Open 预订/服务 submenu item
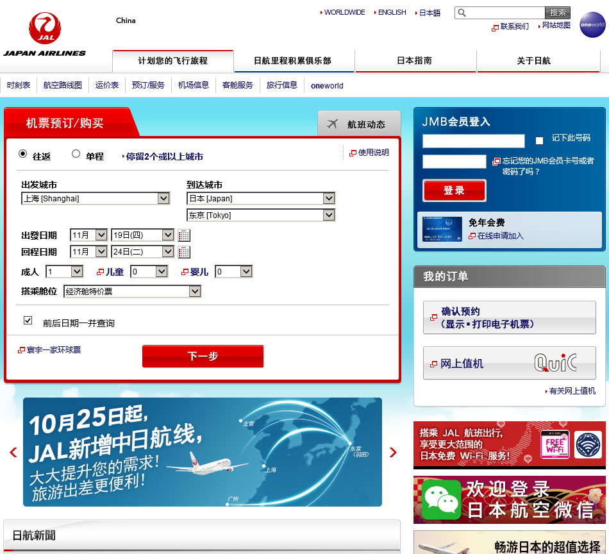609x554 pixels. coord(148,85)
